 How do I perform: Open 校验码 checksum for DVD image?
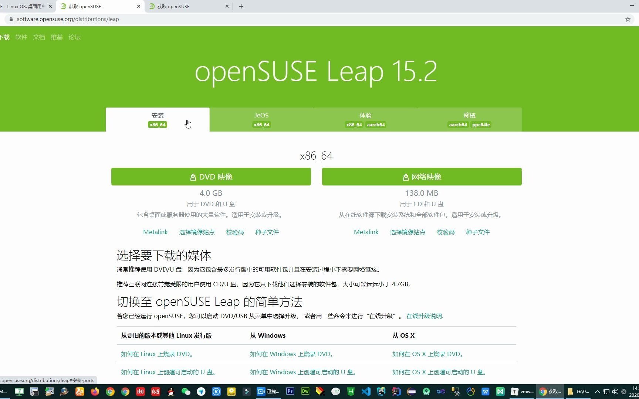[235, 232]
